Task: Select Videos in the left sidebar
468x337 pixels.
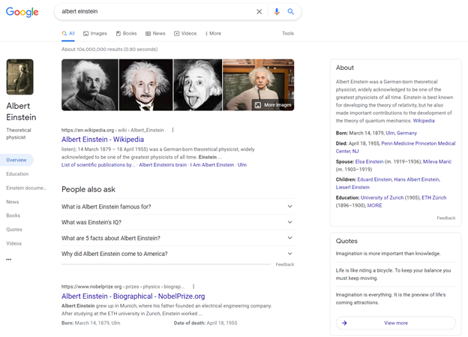Action: point(13,243)
